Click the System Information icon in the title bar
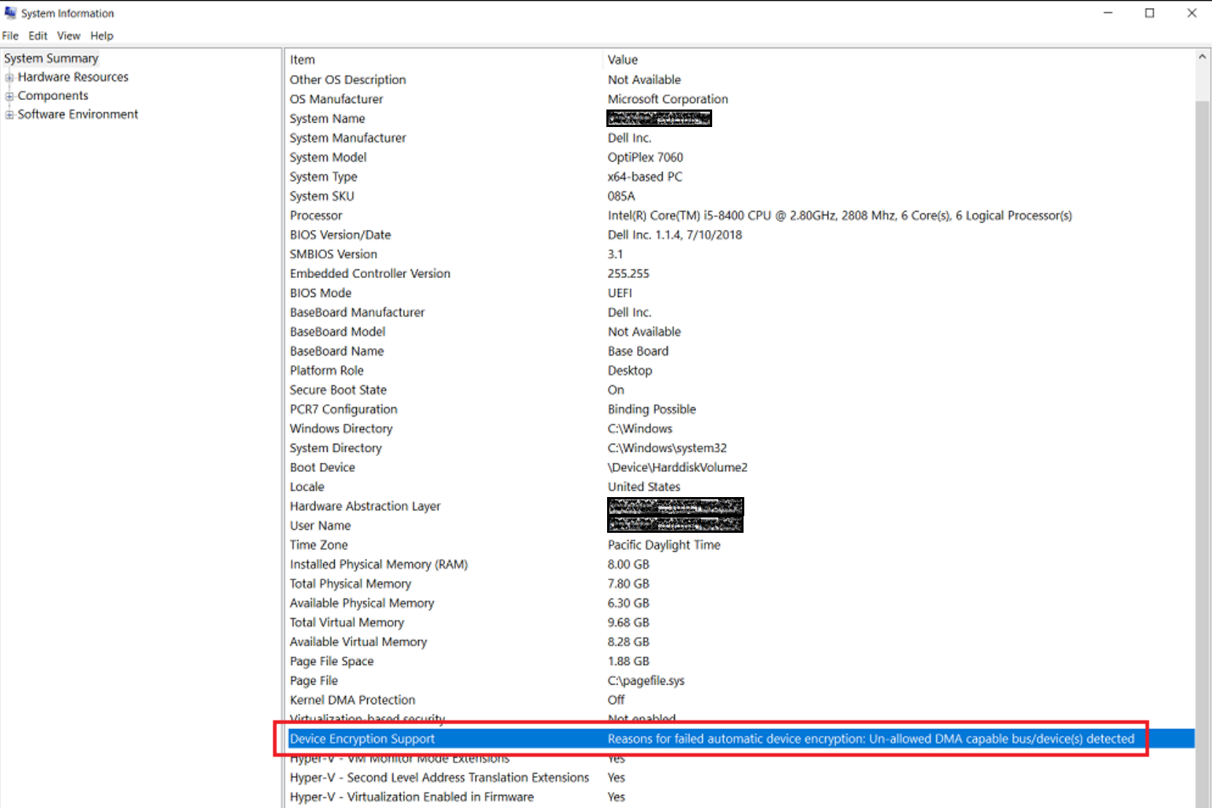The width and height of the screenshot is (1212, 808). [x=10, y=12]
